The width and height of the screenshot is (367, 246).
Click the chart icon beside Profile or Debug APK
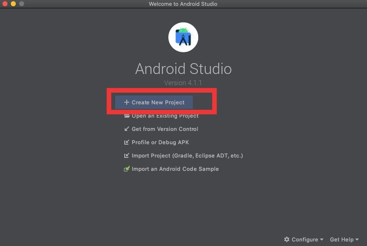(x=127, y=142)
